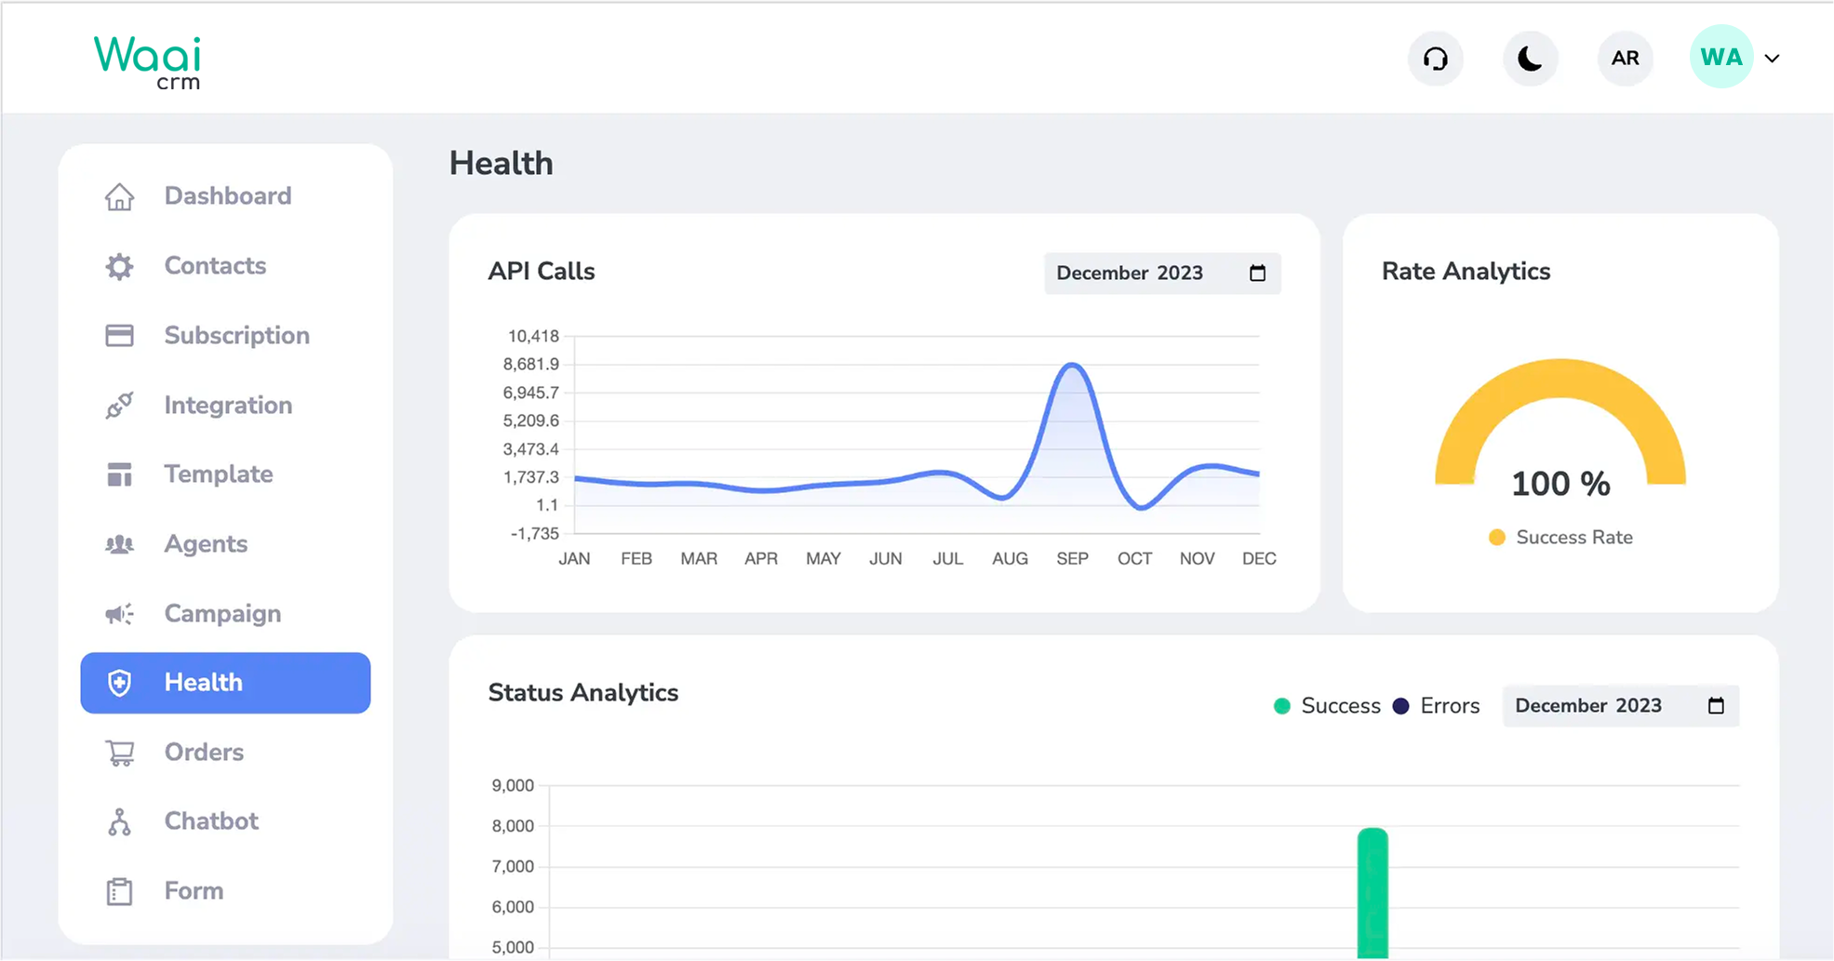1834x961 pixels.
Task: Click the Integration plug icon
Action: [x=119, y=406]
